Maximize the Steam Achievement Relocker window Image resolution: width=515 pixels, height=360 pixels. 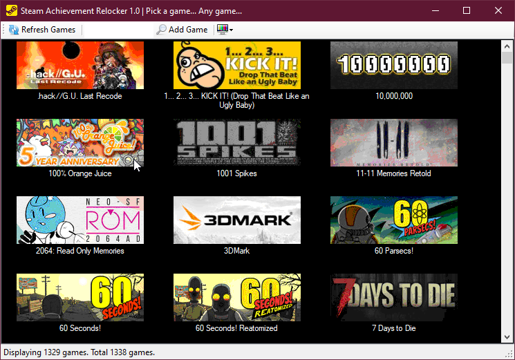(x=467, y=10)
